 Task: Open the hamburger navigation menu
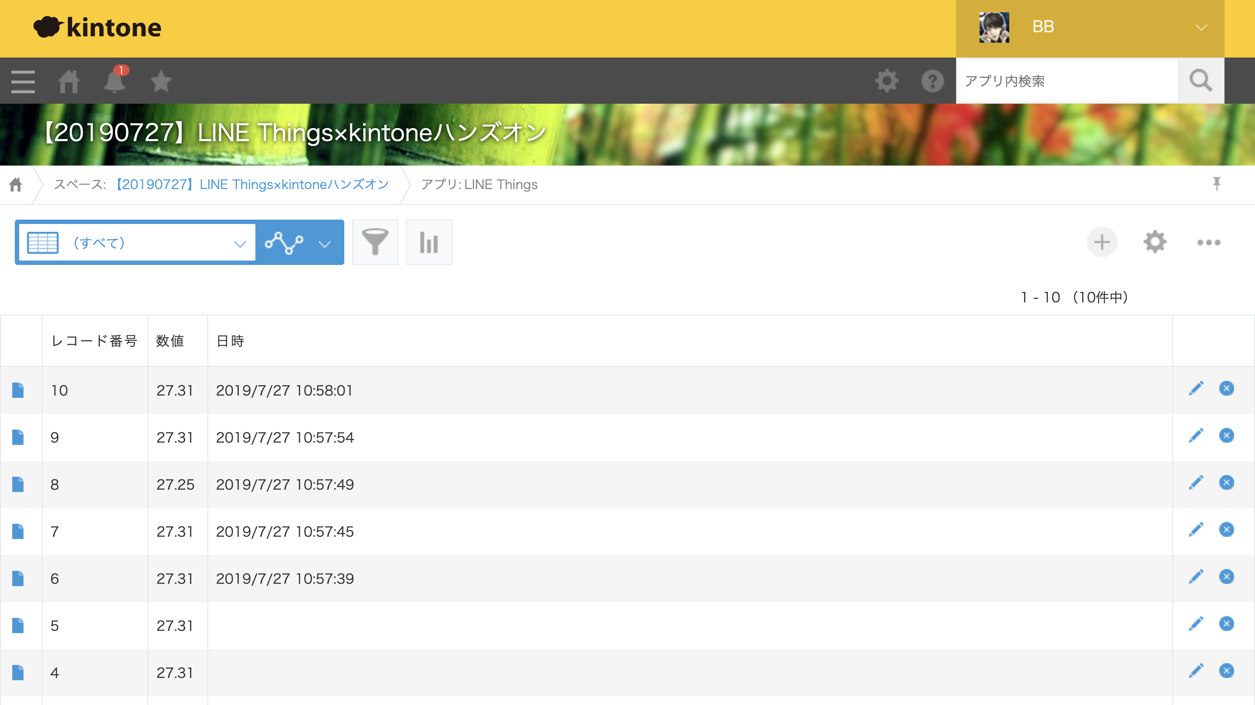(23, 81)
